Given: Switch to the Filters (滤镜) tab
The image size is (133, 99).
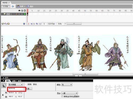Looking at the screenshot, I should 14,81.
